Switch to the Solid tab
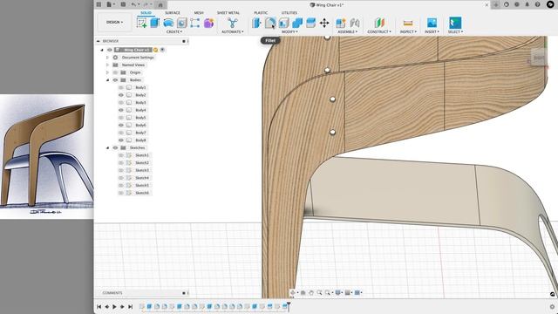This screenshot has height=314, width=558. coord(146,13)
